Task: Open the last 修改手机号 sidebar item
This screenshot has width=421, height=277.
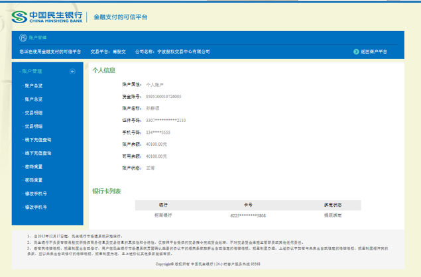Action: click(36, 207)
